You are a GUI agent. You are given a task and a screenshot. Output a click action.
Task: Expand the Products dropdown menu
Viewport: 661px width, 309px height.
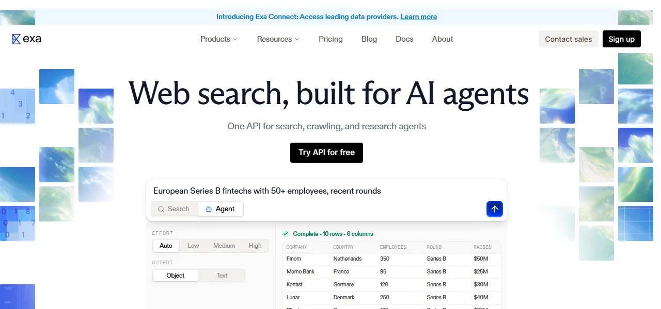[219, 39]
